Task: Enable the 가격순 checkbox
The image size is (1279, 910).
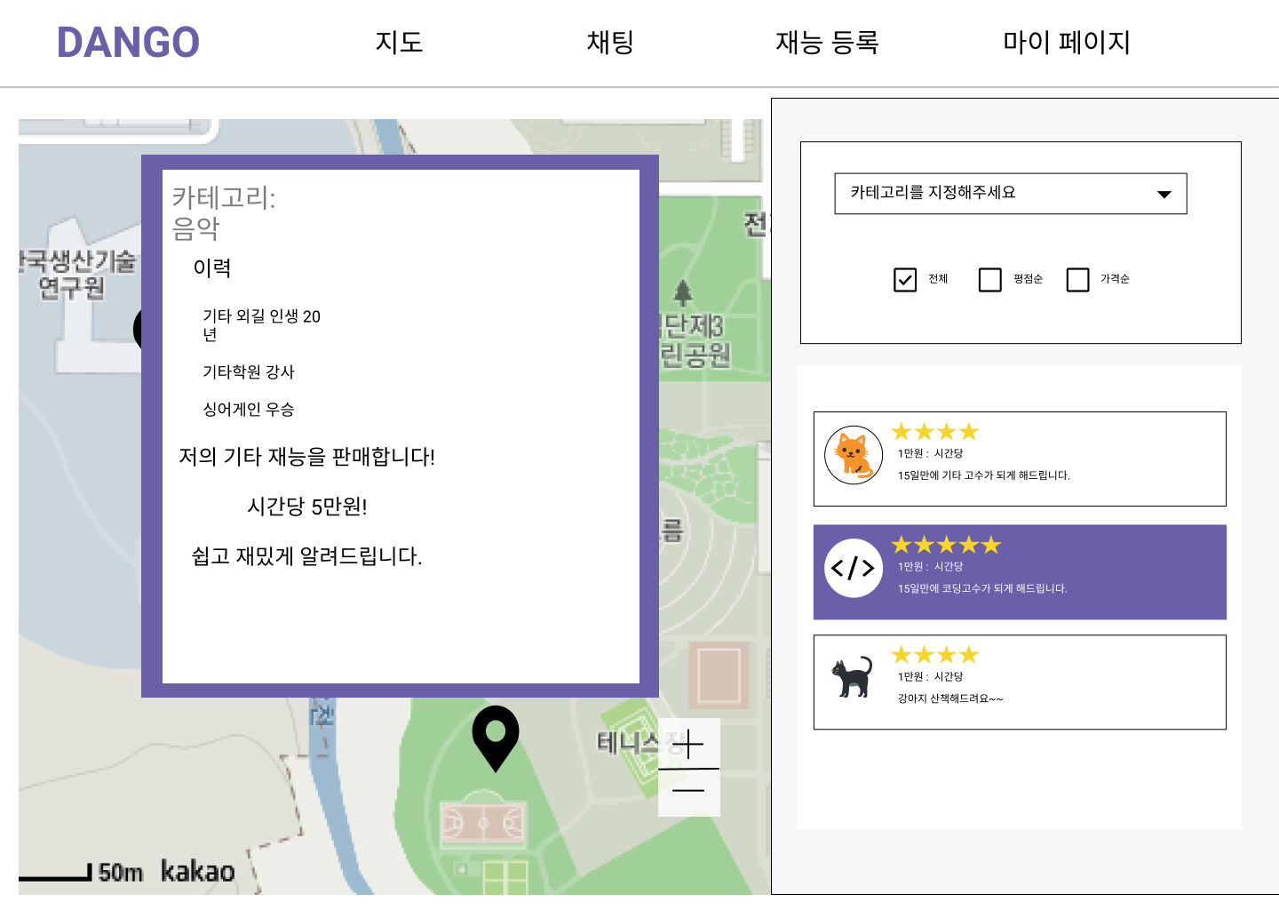Action: (1077, 279)
